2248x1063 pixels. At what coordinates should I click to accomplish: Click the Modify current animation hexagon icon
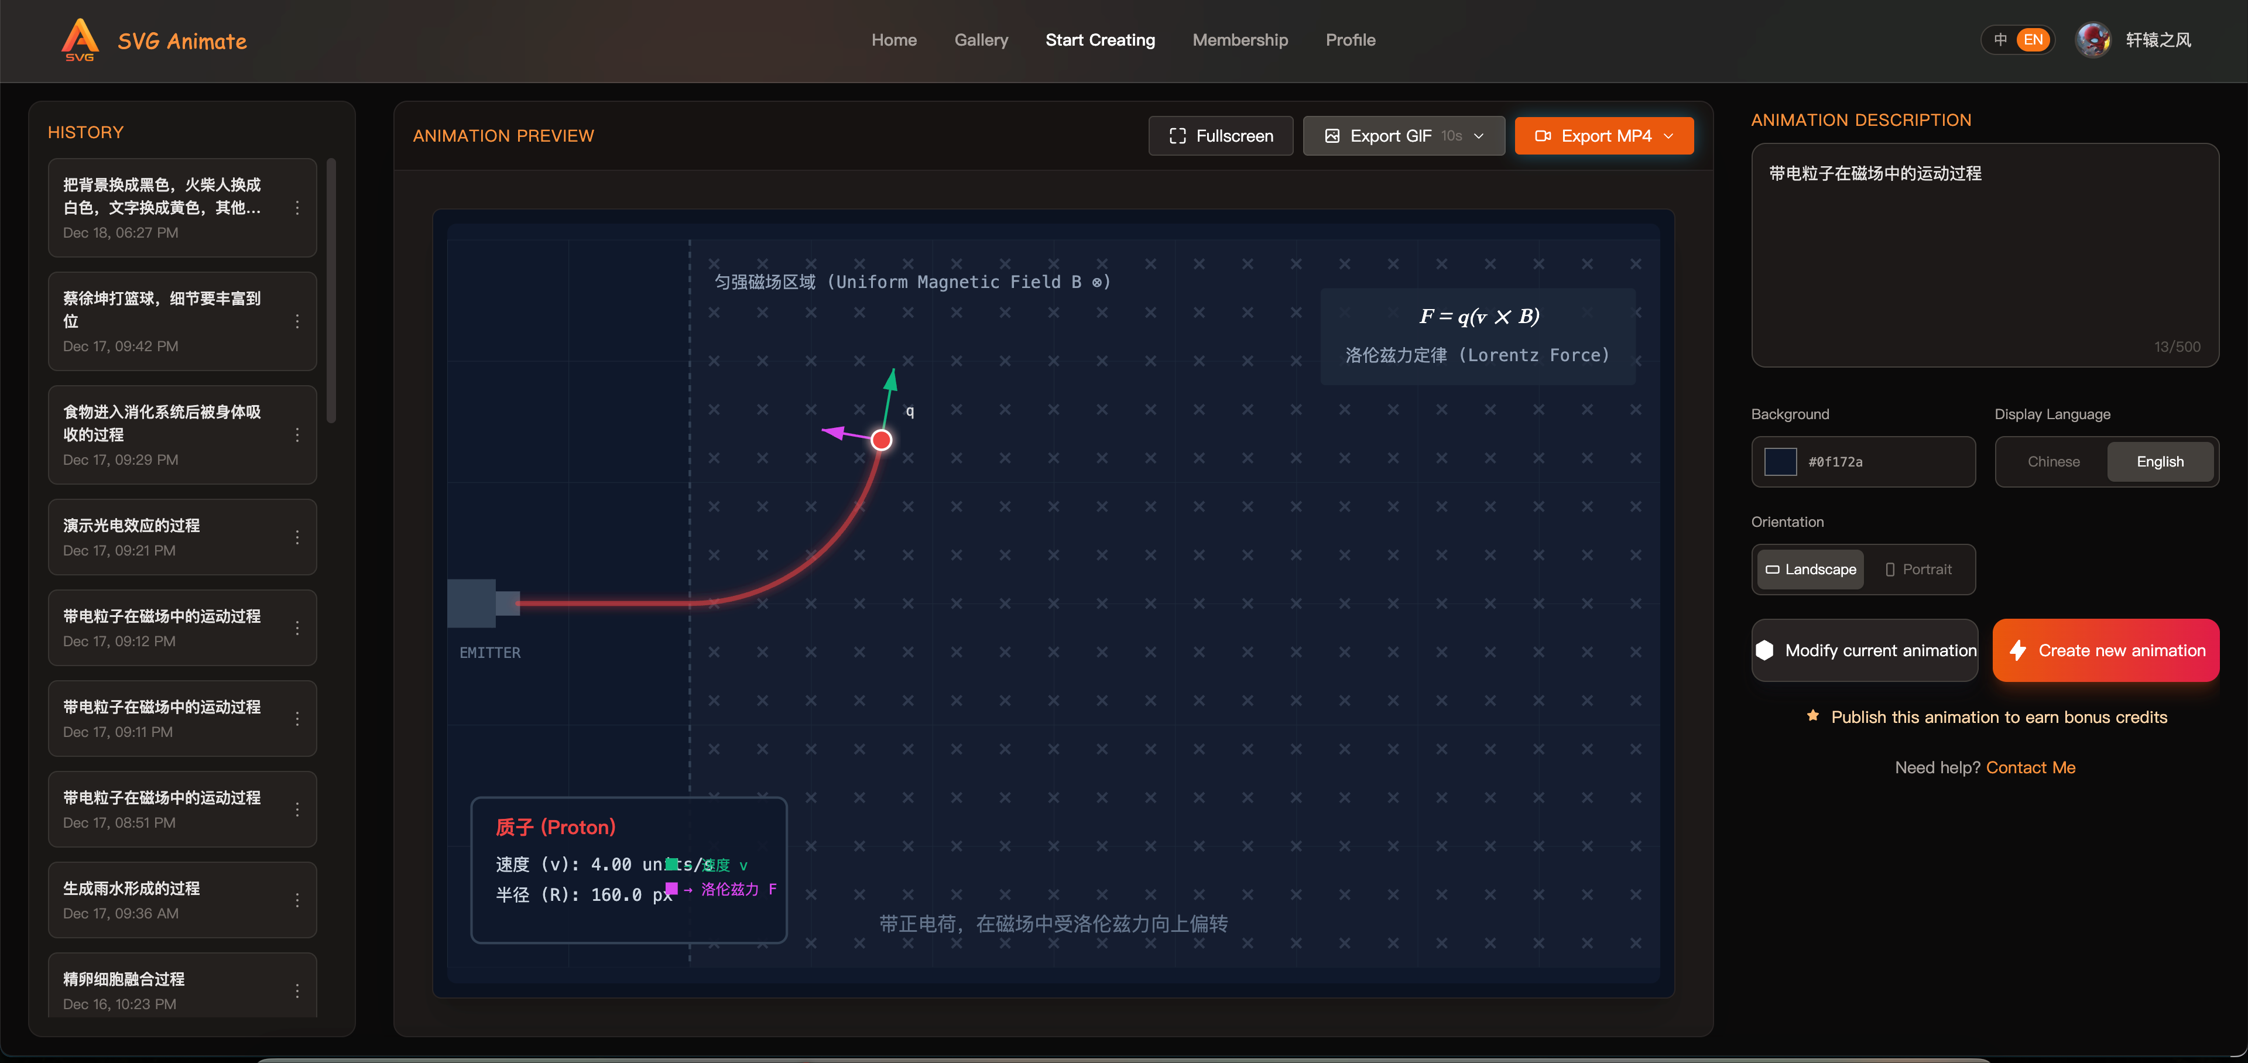click(x=1766, y=650)
